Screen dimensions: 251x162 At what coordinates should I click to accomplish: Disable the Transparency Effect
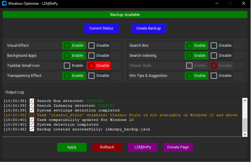tap(99, 76)
